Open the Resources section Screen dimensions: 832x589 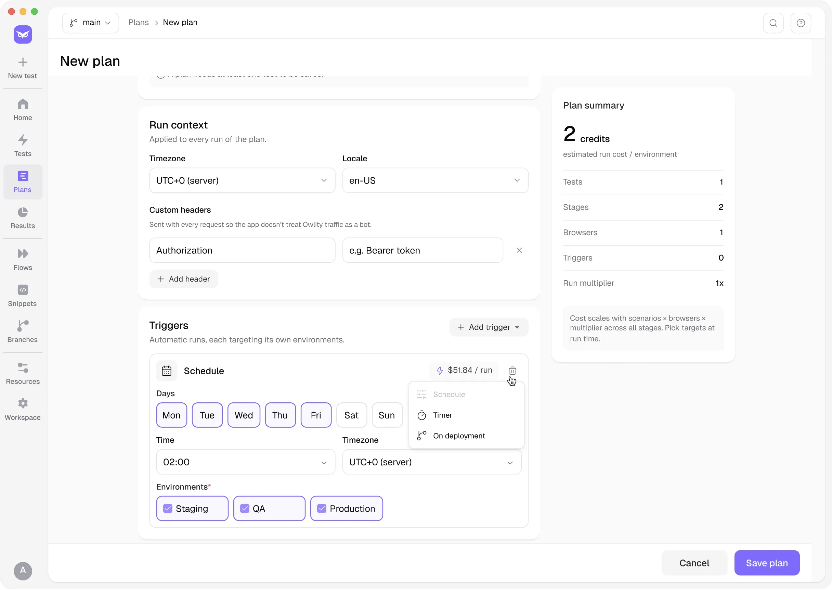(23, 374)
